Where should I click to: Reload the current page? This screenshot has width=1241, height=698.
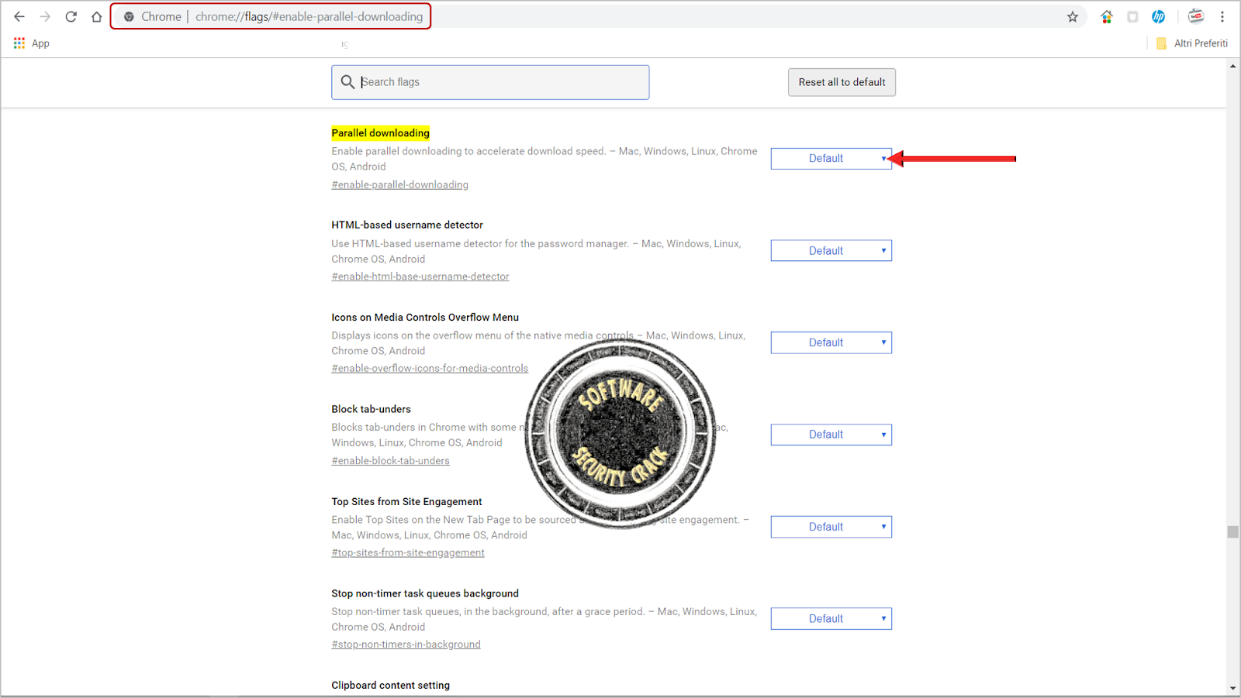pos(71,16)
